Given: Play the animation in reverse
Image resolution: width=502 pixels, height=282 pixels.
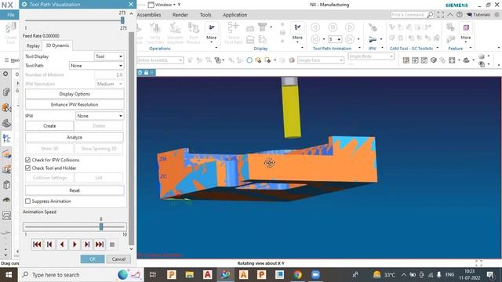Looking at the screenshot, I should tap(62, 244).
